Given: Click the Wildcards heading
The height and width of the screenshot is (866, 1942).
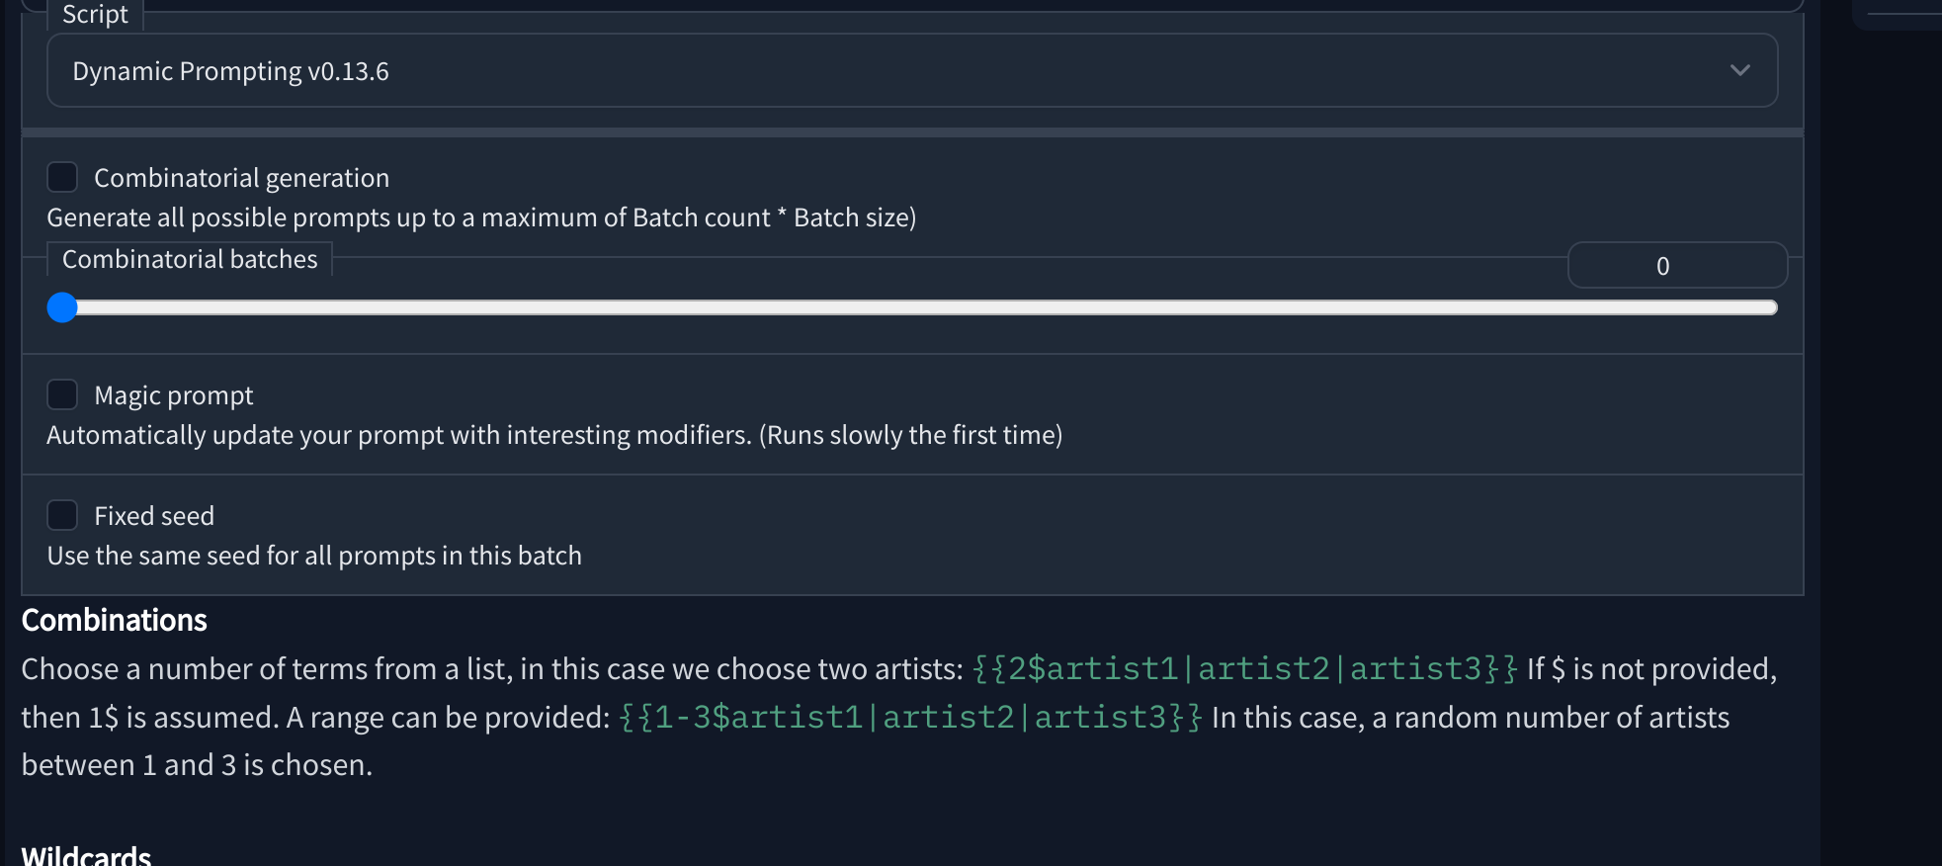Looking at the screenshot, I should coord(85,854).
